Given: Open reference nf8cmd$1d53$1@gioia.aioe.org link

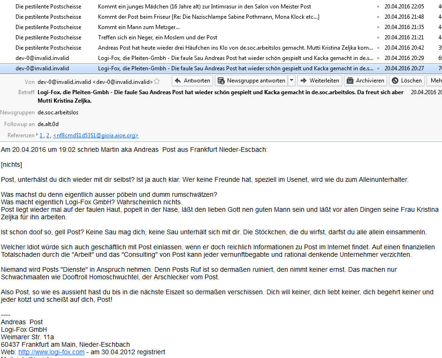Looking at the screenshot, I should [x=96, y=135].
